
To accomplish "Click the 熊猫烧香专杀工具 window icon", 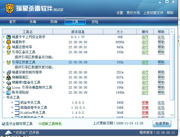I will coord(17,108).
